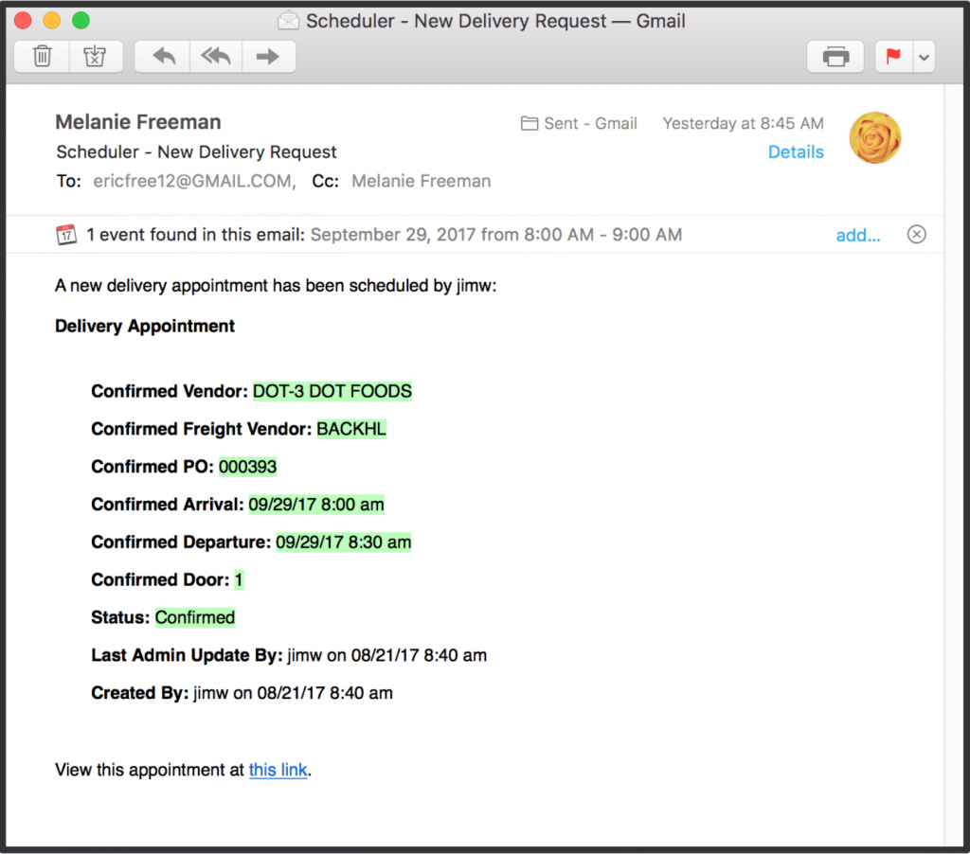The width and height of the screenshot is (970, 854).
Task: Click the calendar icon in the event banner
Action: tap(66, 234)
